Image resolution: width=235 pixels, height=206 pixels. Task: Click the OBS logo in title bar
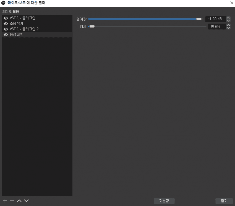[x=3, y=3]
